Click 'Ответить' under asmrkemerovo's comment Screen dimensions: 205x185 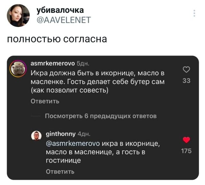[x=45, y=101]
